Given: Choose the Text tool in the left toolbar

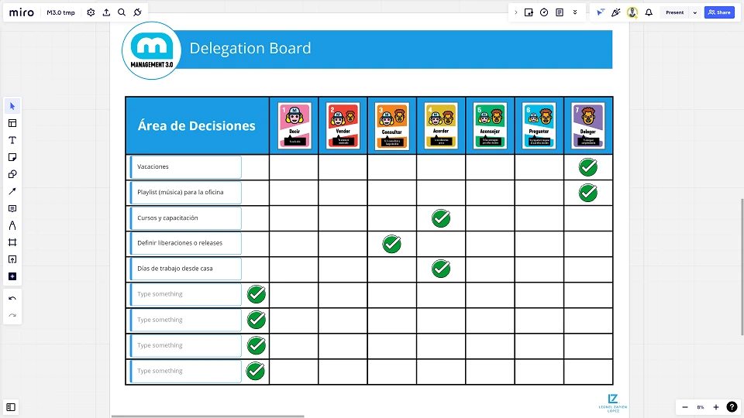Looking at the screenshot, I should (x=12, y=140).
